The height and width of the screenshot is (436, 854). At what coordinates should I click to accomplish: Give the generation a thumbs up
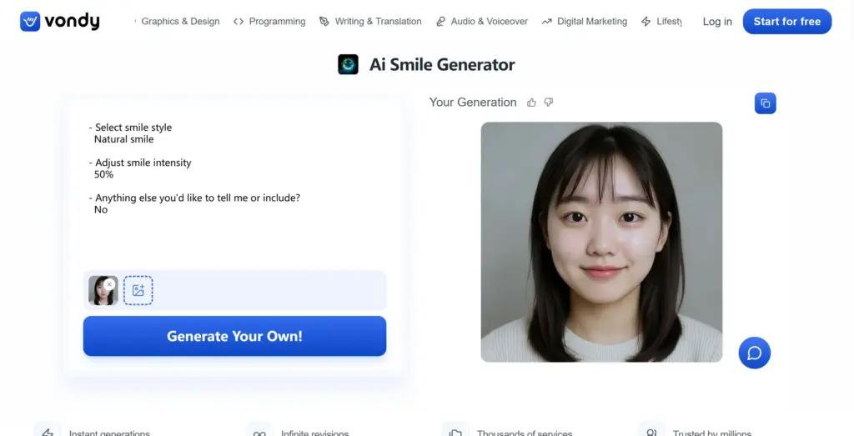pos(531,103)
